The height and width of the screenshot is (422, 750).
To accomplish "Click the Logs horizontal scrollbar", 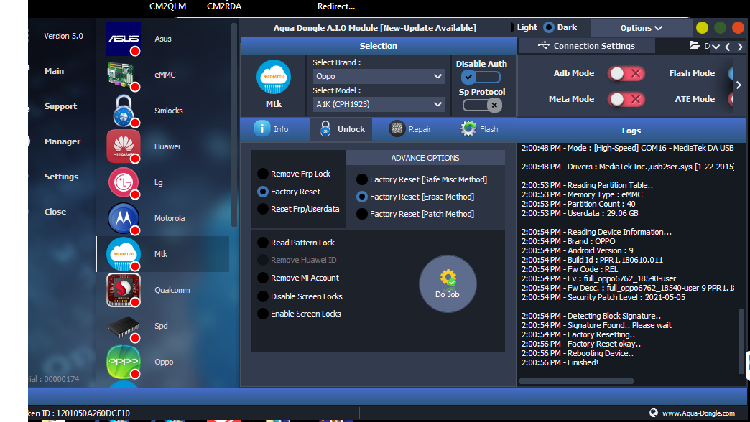I will (x=576, y=381).
